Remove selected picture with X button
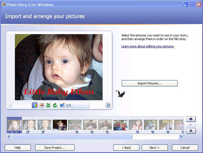This screenshot has height=153, width=203. pyautogui.click(x=191, y=131)
